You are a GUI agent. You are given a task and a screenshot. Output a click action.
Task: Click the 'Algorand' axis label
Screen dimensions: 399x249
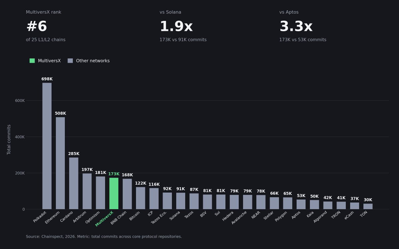coord(320,217)
